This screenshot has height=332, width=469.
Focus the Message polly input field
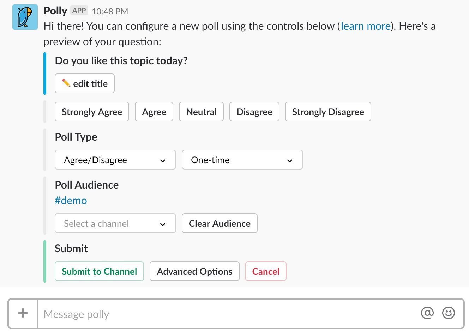(x=226, y=314)
